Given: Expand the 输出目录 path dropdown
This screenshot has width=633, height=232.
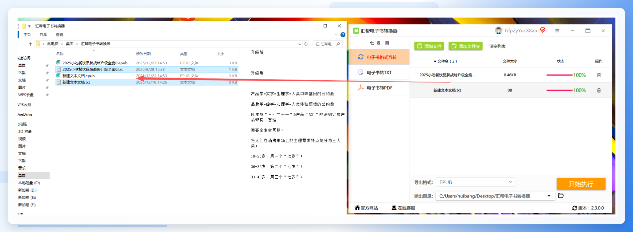Looking at the screenshot, I should point(549,196).
